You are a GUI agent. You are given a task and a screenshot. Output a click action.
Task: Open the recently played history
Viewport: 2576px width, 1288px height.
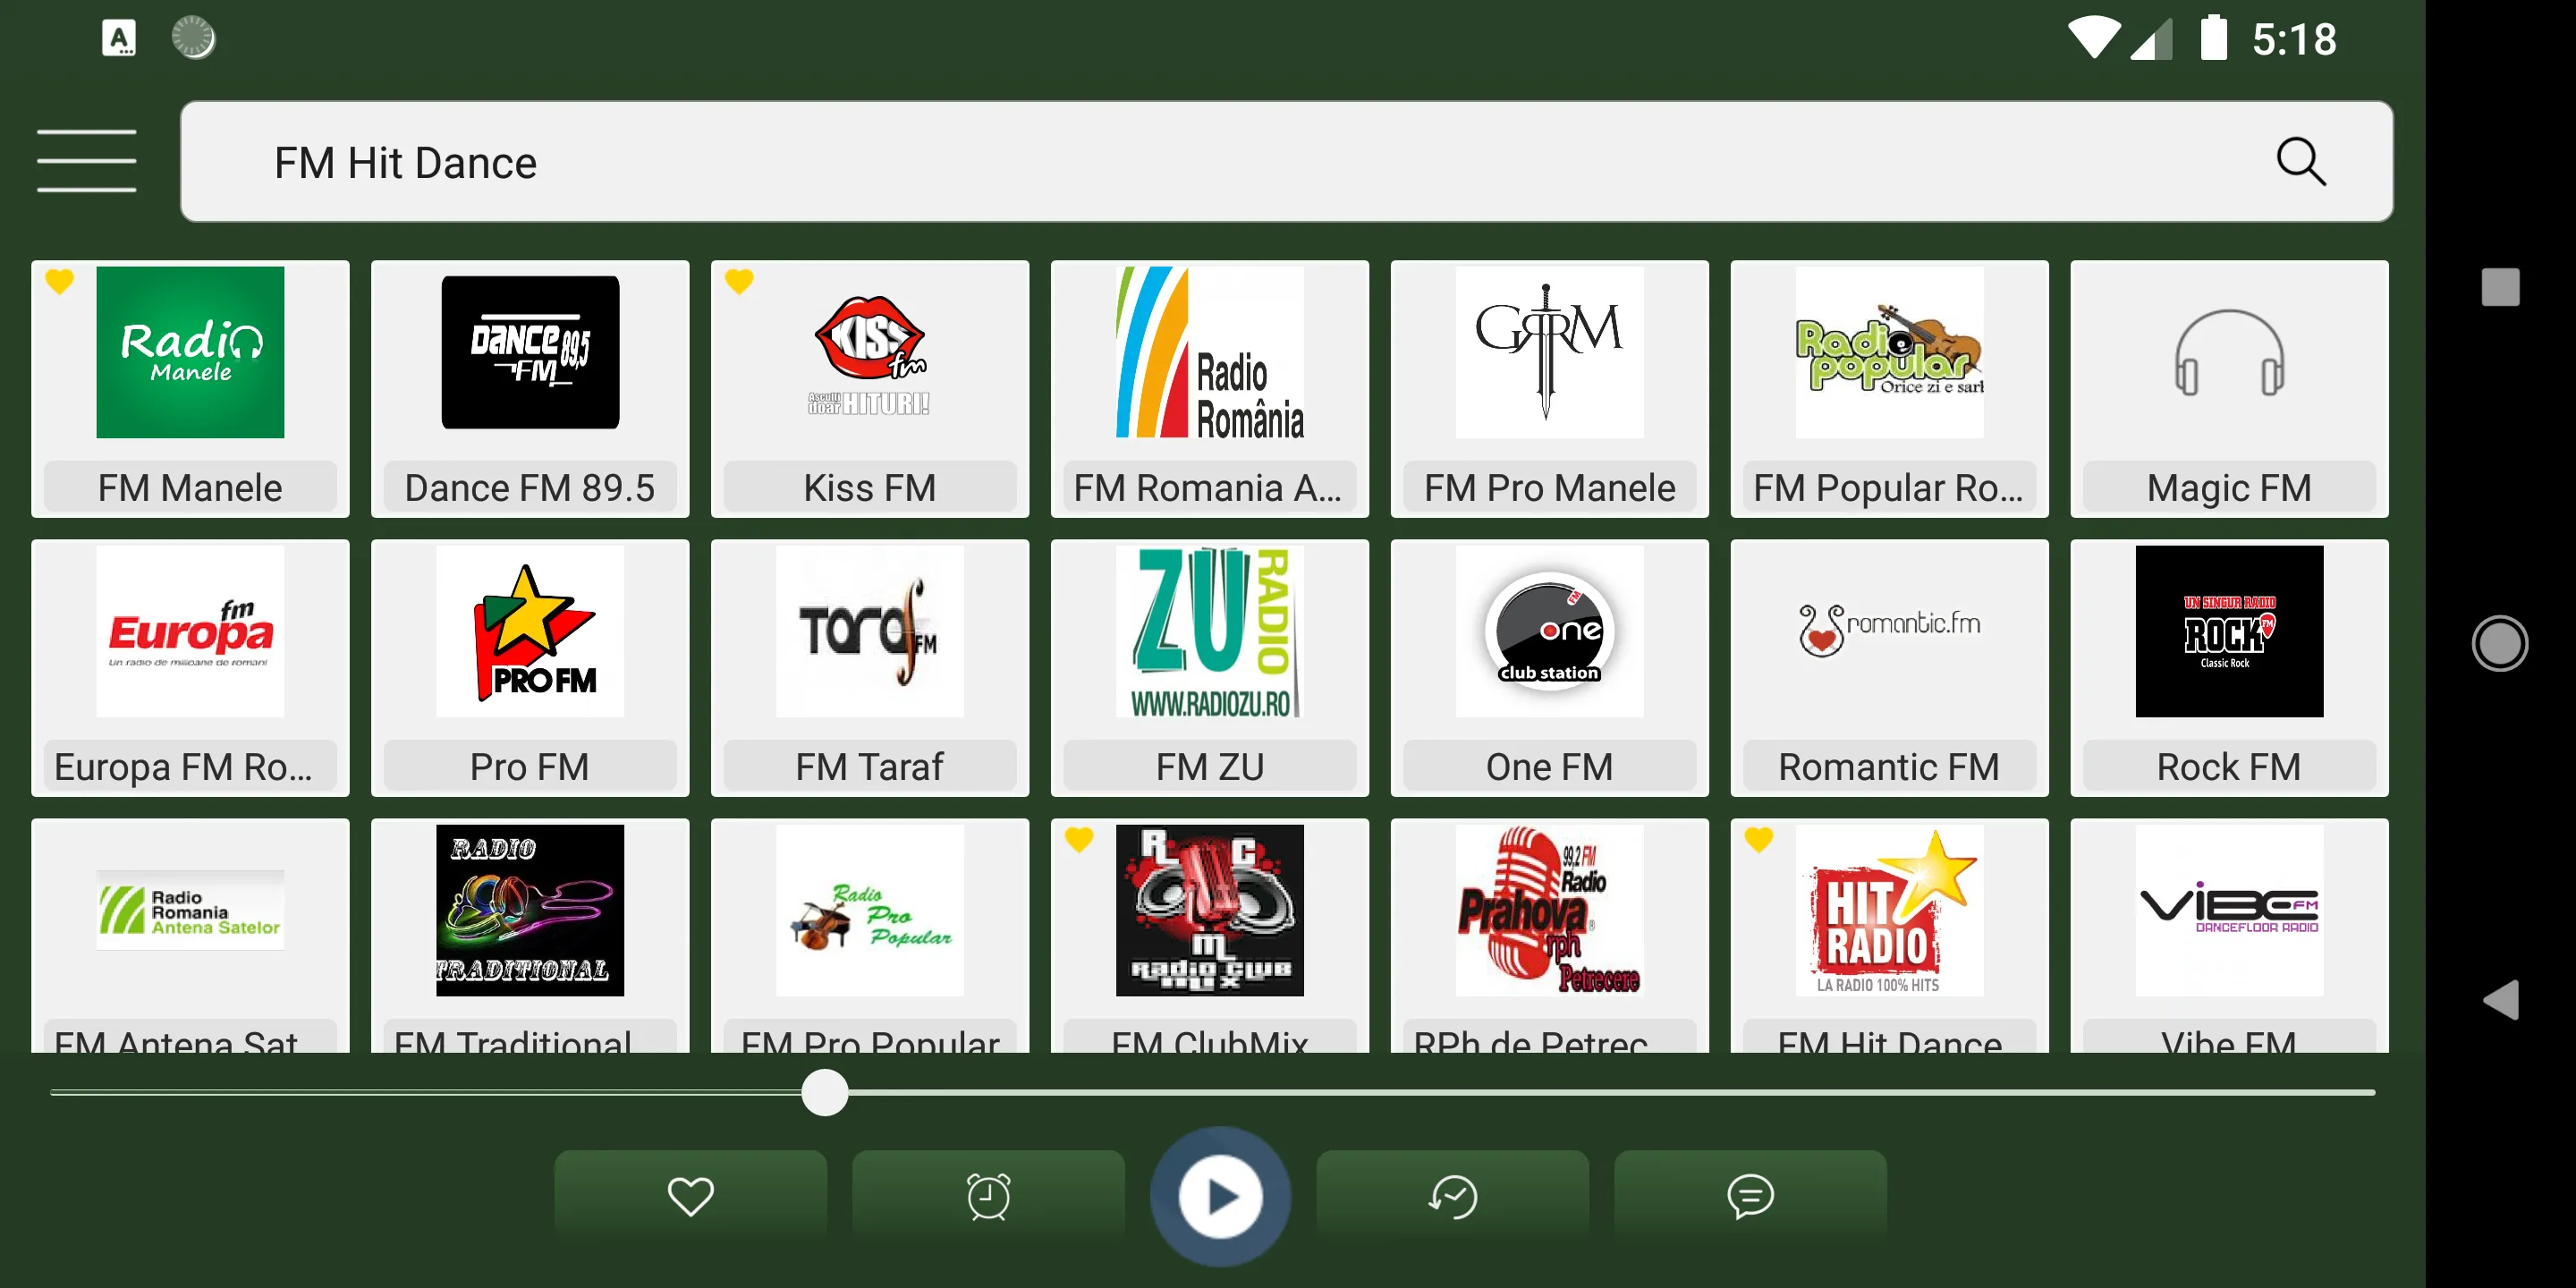click(x=1452, y=1196)
